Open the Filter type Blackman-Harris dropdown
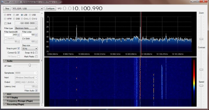Image resolution: width=209 pixels, height=110 pixels. [x=26, y=28]
